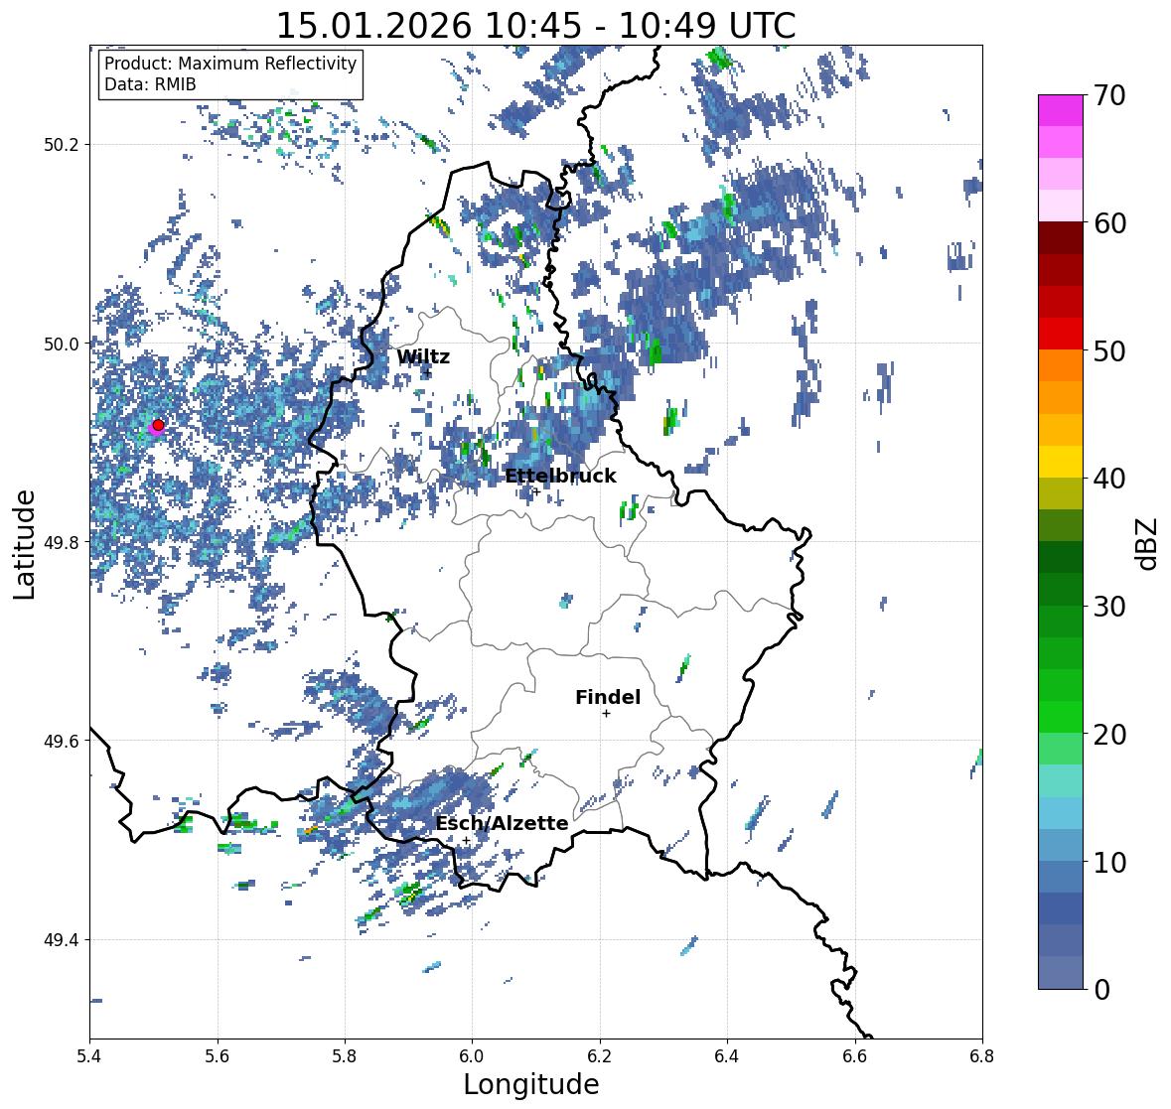The height and width of the screenshot is (1109, 1171).
Task: Click the 49.4 latitude tick label
Action: coord(62,940)
